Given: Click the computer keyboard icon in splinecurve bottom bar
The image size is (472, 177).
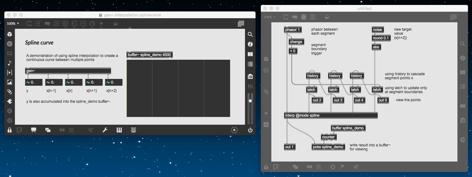Looking at the screenshot, I should [134, 130].
